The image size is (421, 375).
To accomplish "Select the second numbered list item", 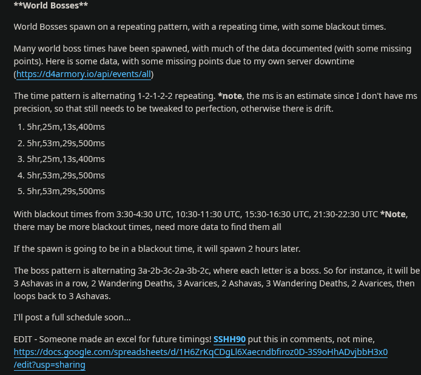I will (x=66, y=143).
